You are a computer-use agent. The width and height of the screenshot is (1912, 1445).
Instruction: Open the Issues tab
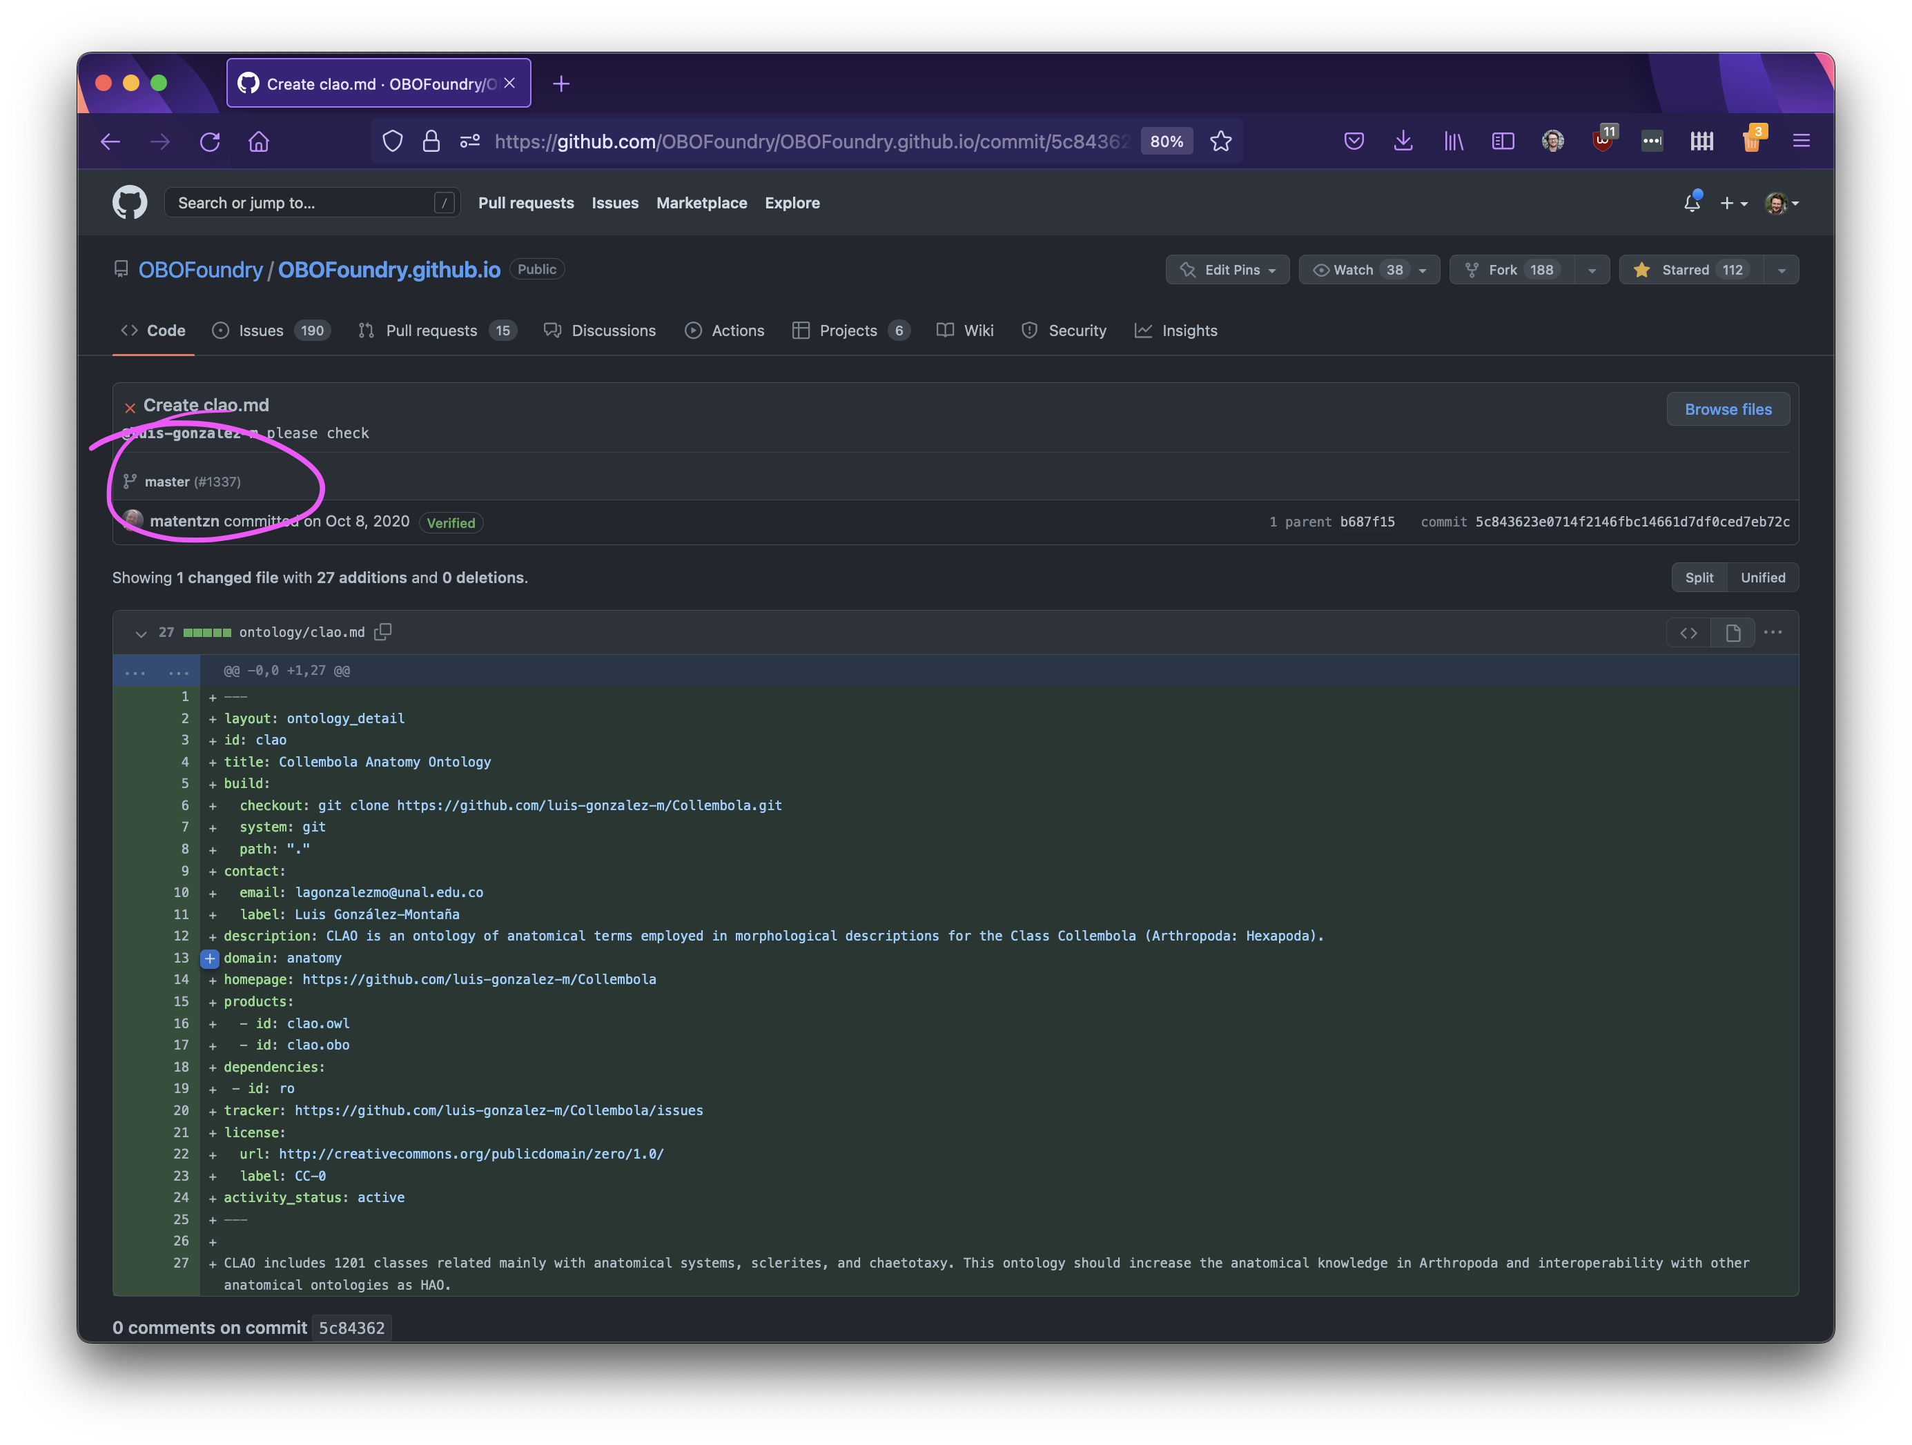point(261,330)
